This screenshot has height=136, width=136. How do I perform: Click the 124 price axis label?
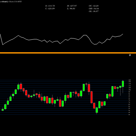[x=129, y=82]
